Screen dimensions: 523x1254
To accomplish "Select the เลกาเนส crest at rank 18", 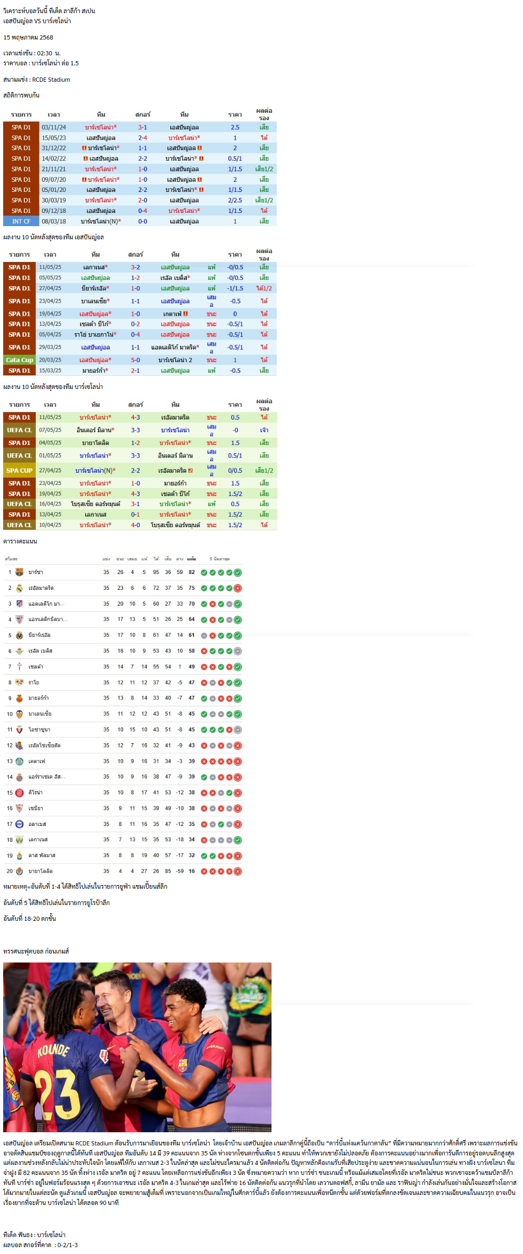I will point(20,840).
